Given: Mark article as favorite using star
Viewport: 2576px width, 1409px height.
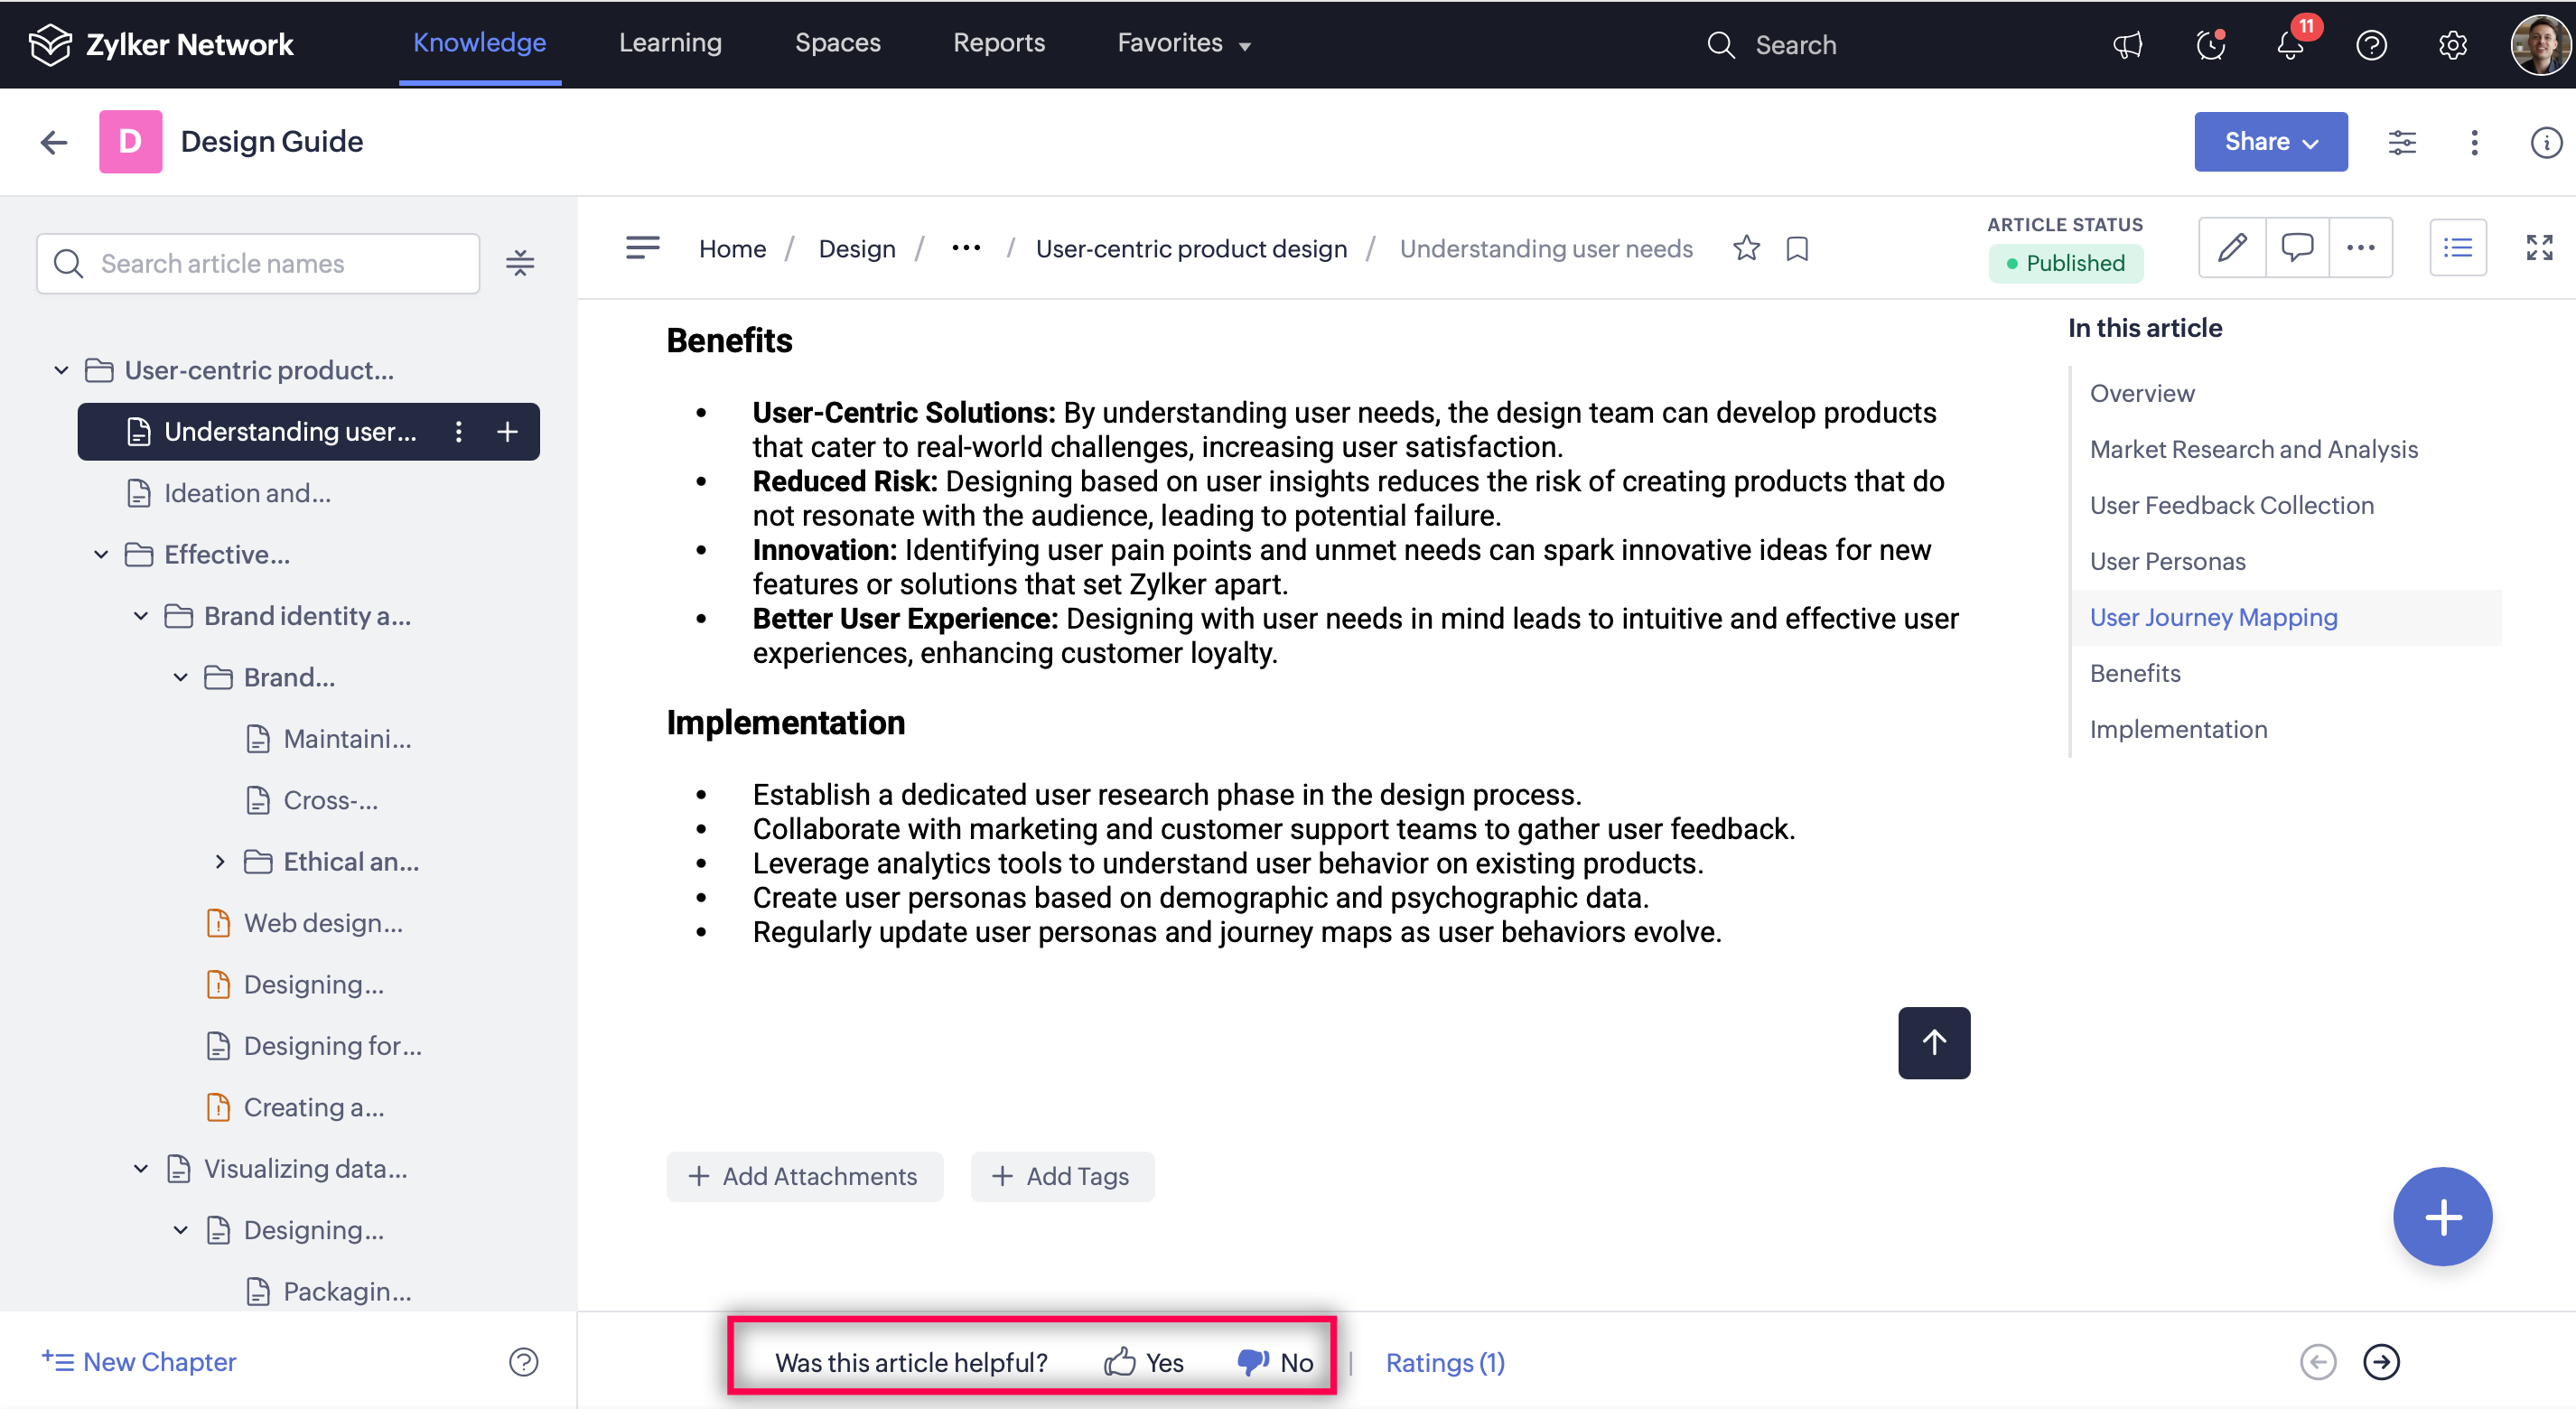Looking at the screenshot, I should coord(1746,248).
